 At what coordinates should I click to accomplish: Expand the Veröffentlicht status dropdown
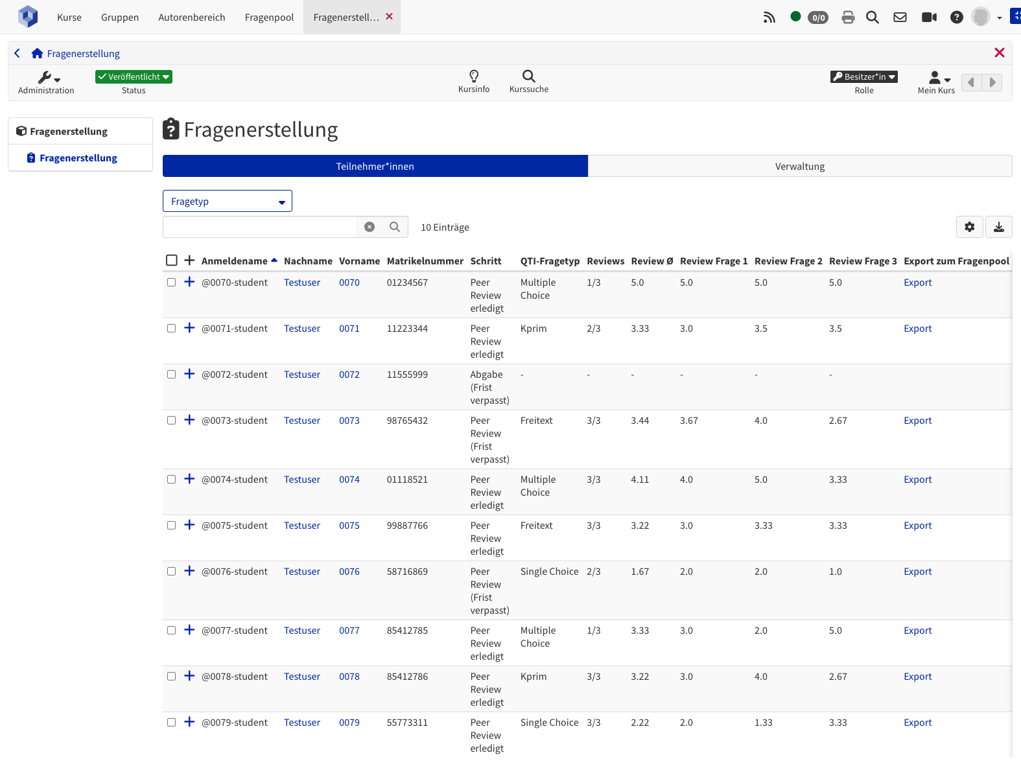[x=134, y=77]
